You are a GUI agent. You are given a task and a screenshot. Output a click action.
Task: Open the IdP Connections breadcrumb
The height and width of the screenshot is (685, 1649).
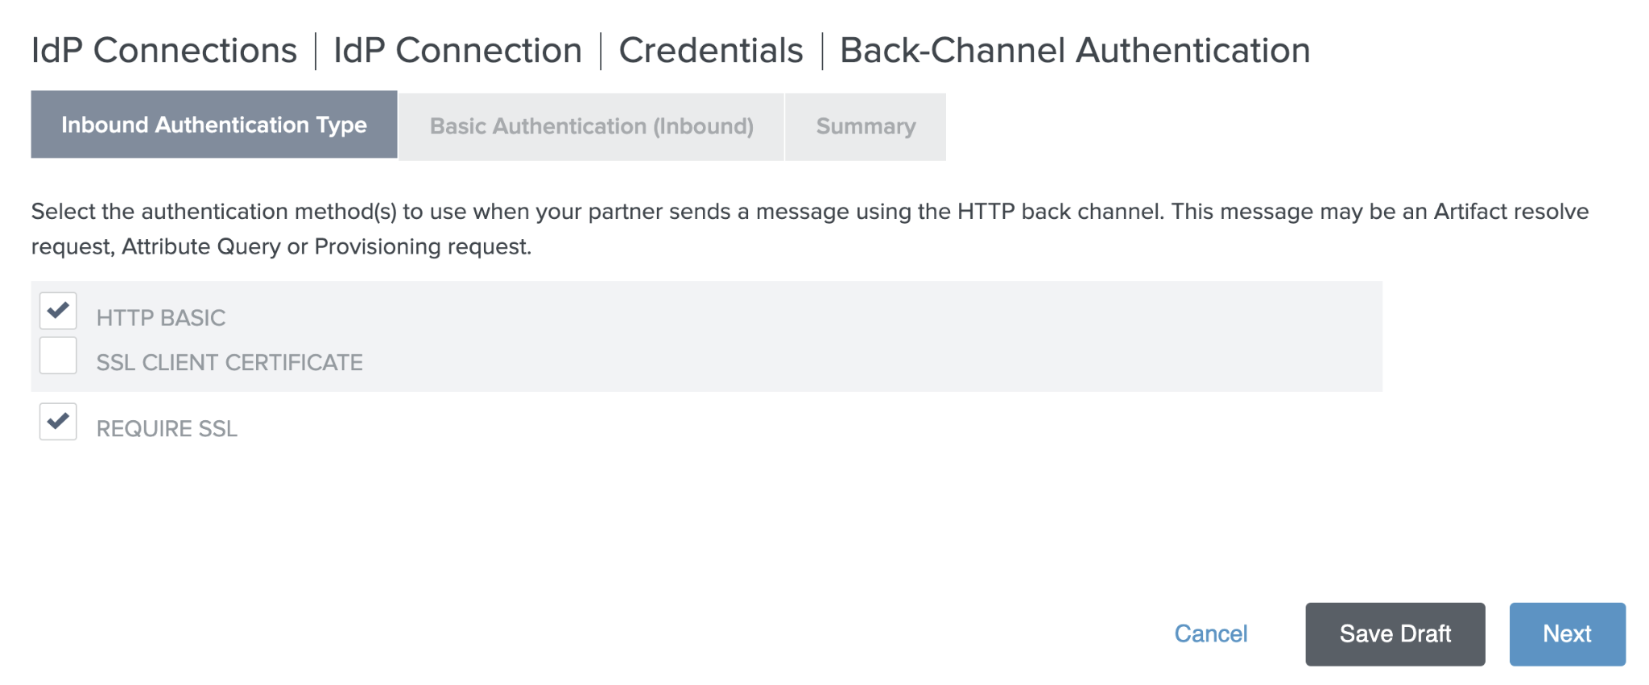[164, 51]
